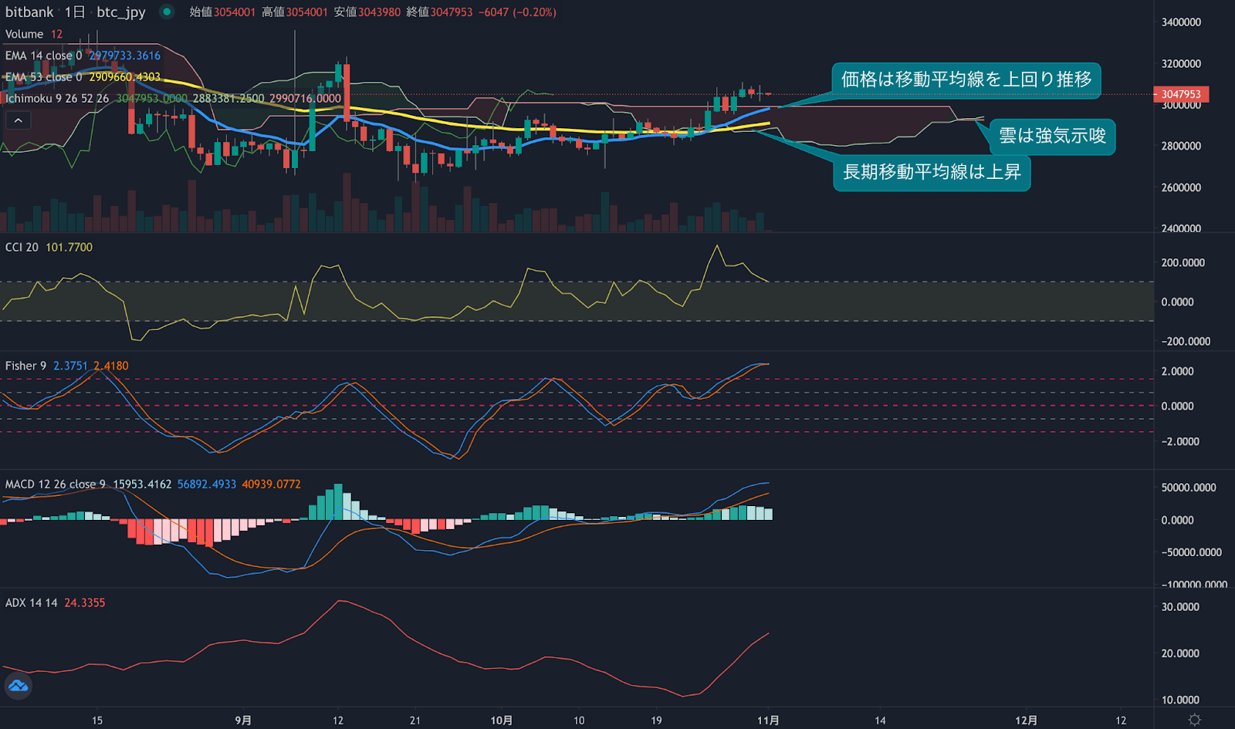The height and width of the screenshot is (729, 1235).
Task: Click the 11月 label on time axis
Action: [767, 720]
